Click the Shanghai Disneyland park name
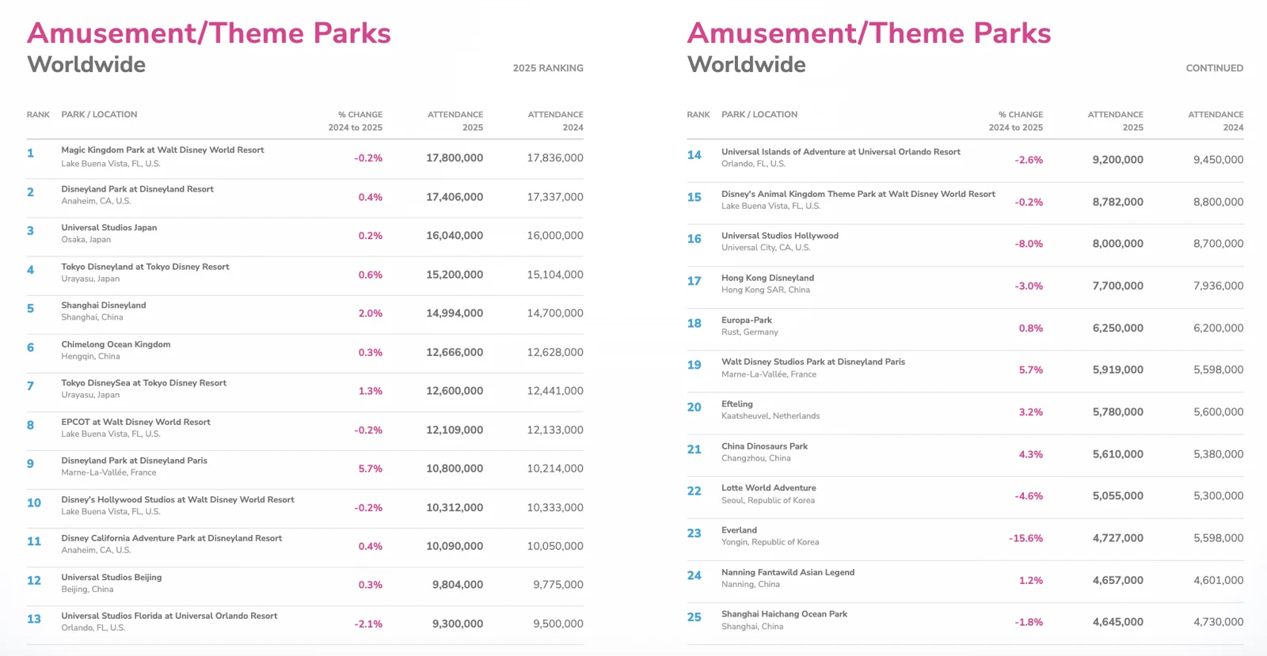The height and width of the screenshot is (656, 1267). 103,305
